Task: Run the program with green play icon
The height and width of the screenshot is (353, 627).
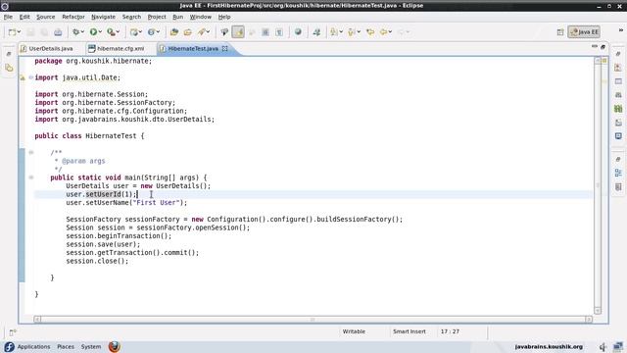Action: [x=93, y=32]
